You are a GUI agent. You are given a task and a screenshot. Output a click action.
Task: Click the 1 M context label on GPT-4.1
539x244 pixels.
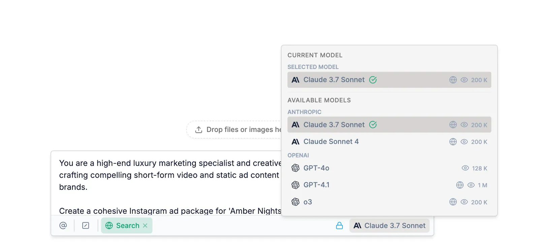[482, 185]
